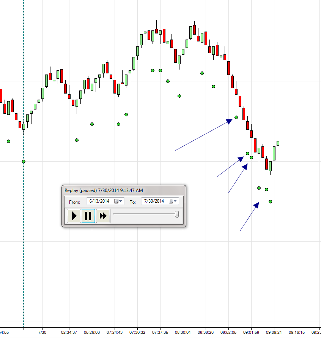This screenshot has height=338, width=321.
Task: Click the 07:37:35 time axis label
Action: click(160, 332)
